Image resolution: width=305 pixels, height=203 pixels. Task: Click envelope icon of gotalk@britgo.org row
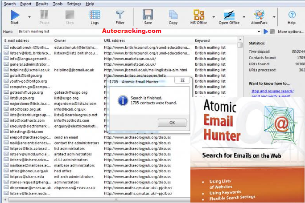[x=6, y=76]
